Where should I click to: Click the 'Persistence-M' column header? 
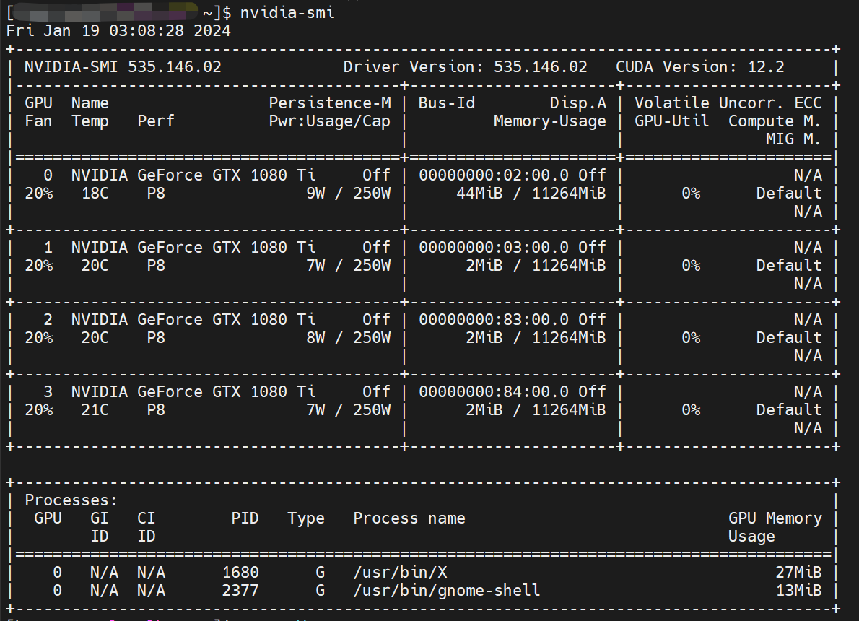click(x=330, y=103)
